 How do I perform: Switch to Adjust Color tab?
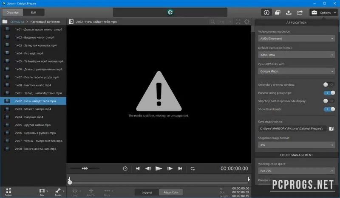171,192
